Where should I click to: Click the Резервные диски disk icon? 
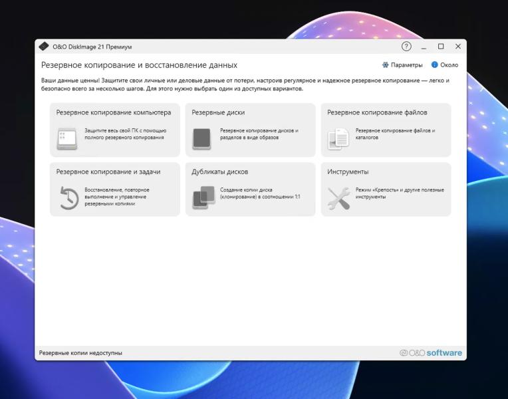[x=202, y=139]
